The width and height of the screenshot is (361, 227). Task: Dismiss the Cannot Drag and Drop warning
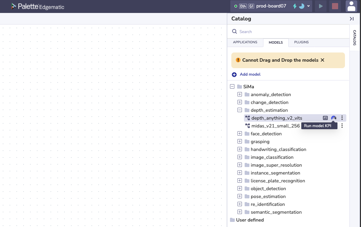coord(322,60)
